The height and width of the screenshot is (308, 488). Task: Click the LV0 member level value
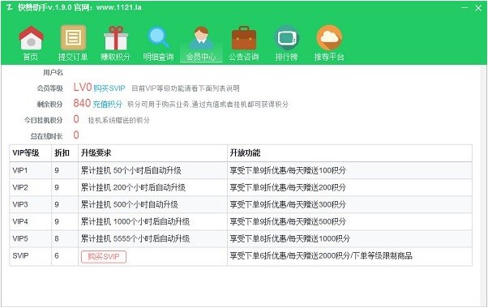(83, 88)
